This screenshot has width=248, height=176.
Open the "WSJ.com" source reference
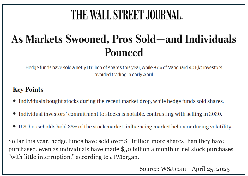pos(173,169)
